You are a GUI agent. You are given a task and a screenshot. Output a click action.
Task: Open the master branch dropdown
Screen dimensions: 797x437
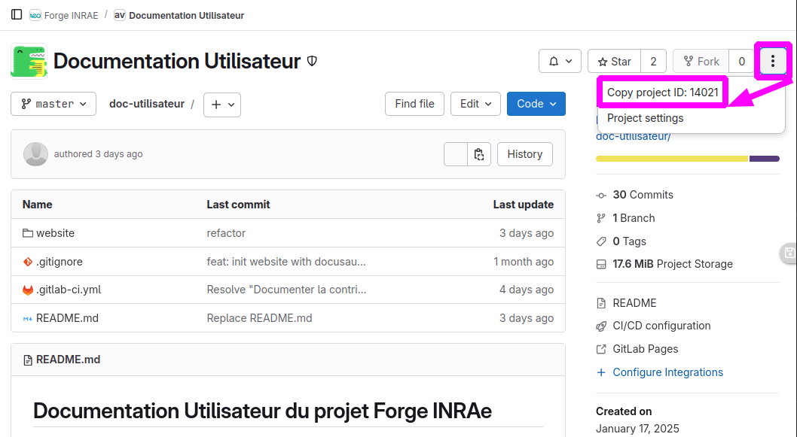(53, 104)
